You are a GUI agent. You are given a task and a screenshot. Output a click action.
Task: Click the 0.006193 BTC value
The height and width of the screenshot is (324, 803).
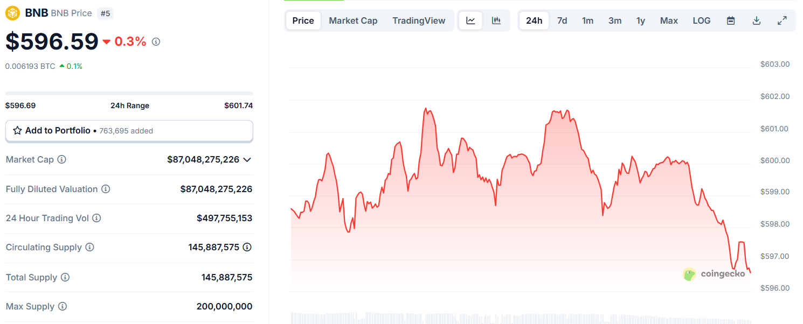coord(30,66)
